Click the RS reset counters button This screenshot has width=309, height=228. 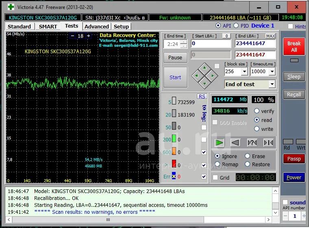(x=202, y=96)
